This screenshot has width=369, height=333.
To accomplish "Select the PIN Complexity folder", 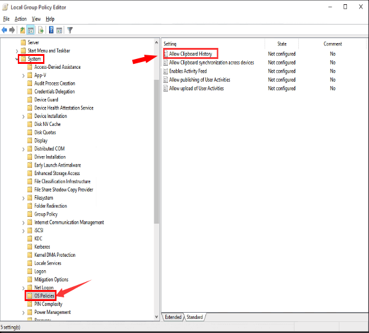I will [48, 304].
